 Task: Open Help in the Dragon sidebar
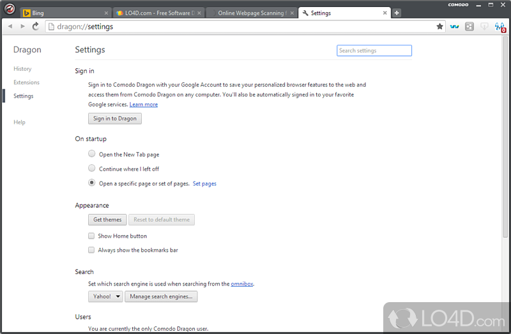tap(19, 122)
